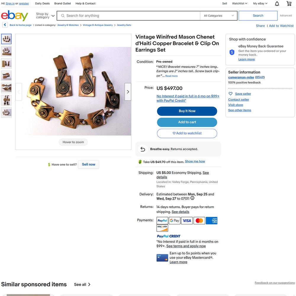Click the Buy It Now button
The height and width of the screenshot is (296, 296).
click(187, 111)
